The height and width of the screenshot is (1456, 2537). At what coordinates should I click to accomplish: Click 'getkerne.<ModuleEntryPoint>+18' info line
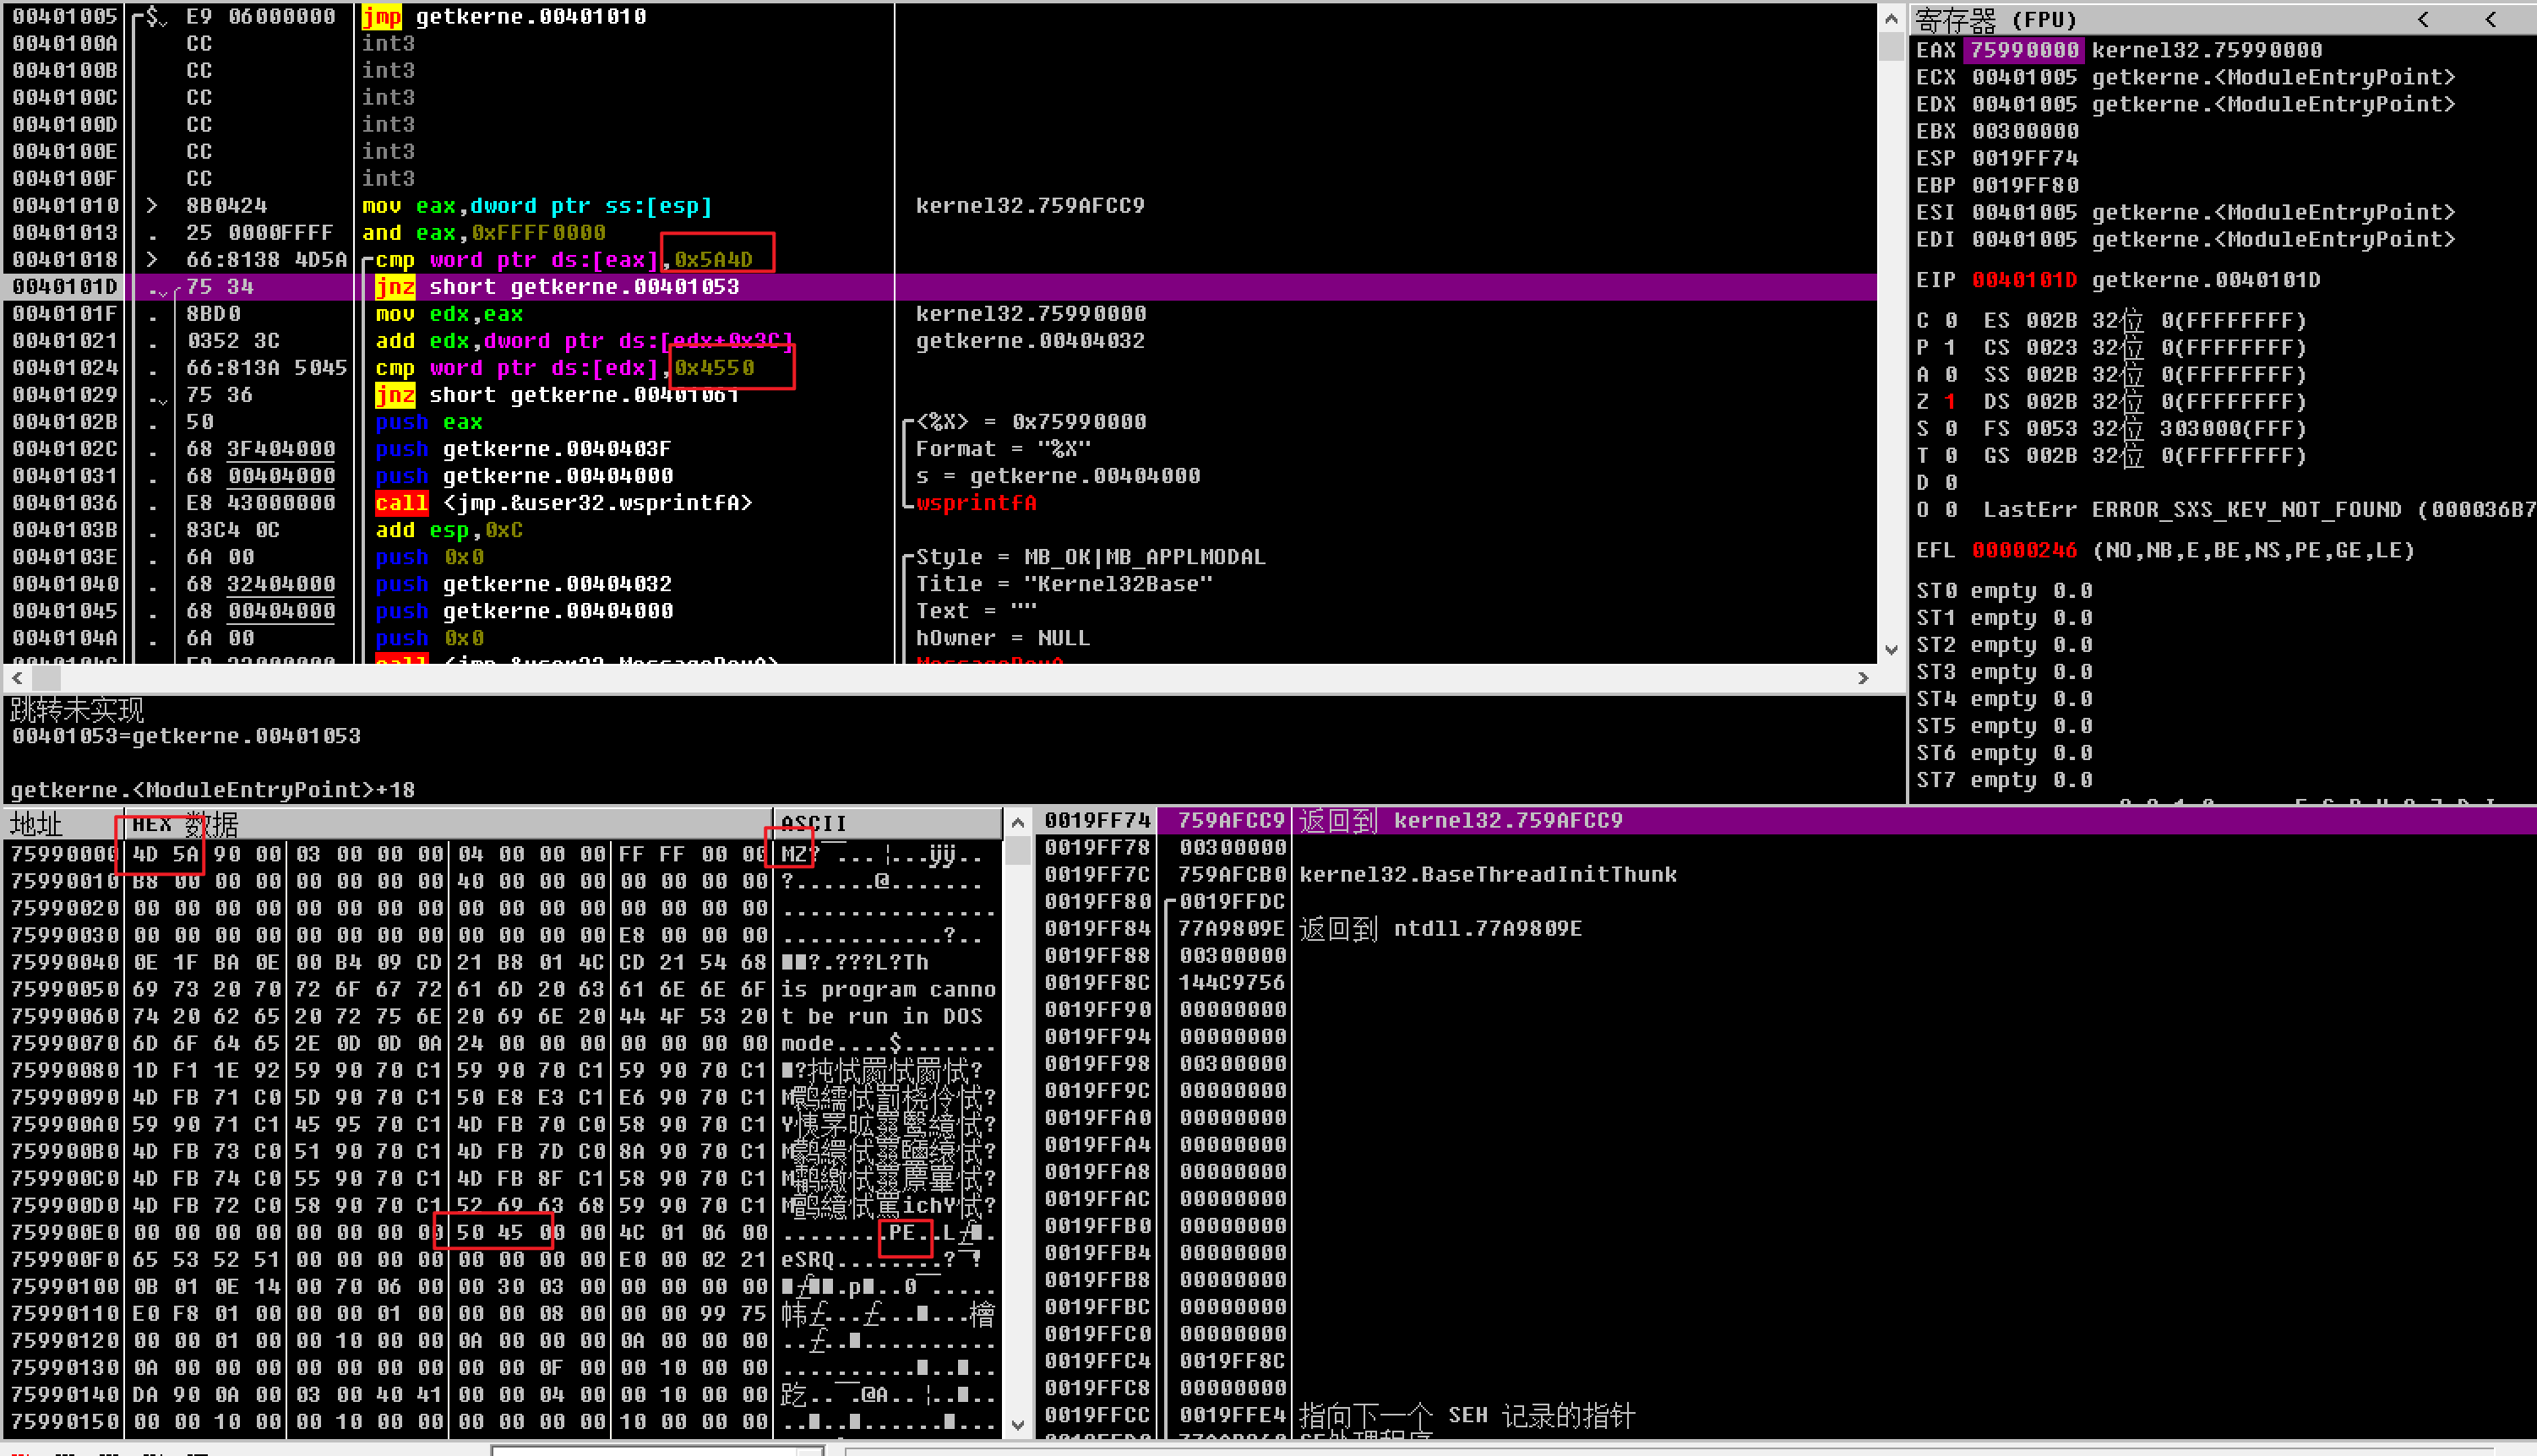(212, 790)
